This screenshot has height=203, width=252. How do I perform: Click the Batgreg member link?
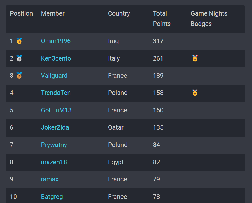point(52,197)
